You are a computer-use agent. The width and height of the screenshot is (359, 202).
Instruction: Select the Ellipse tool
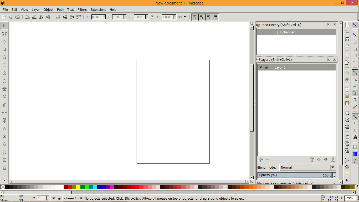[4, 81]
